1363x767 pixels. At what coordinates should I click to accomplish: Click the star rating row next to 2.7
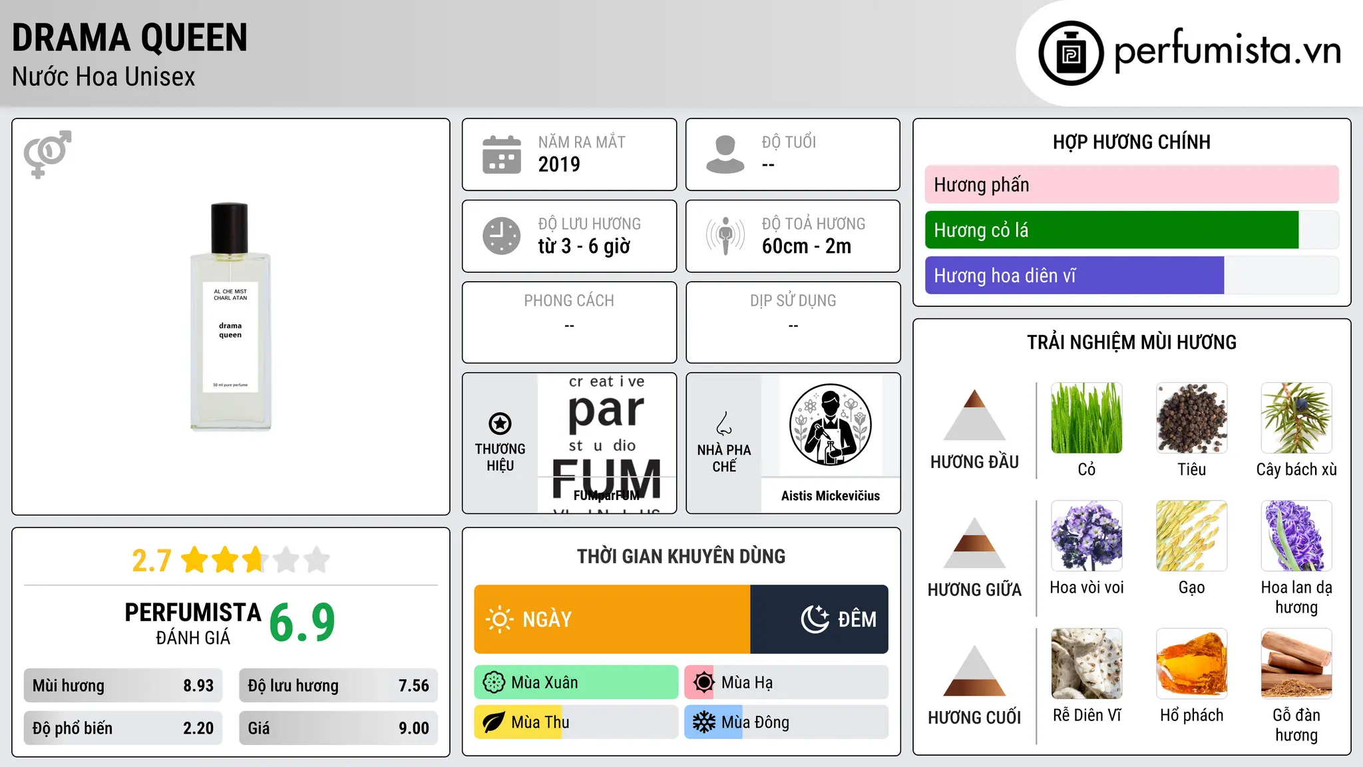tap(256, 560)
